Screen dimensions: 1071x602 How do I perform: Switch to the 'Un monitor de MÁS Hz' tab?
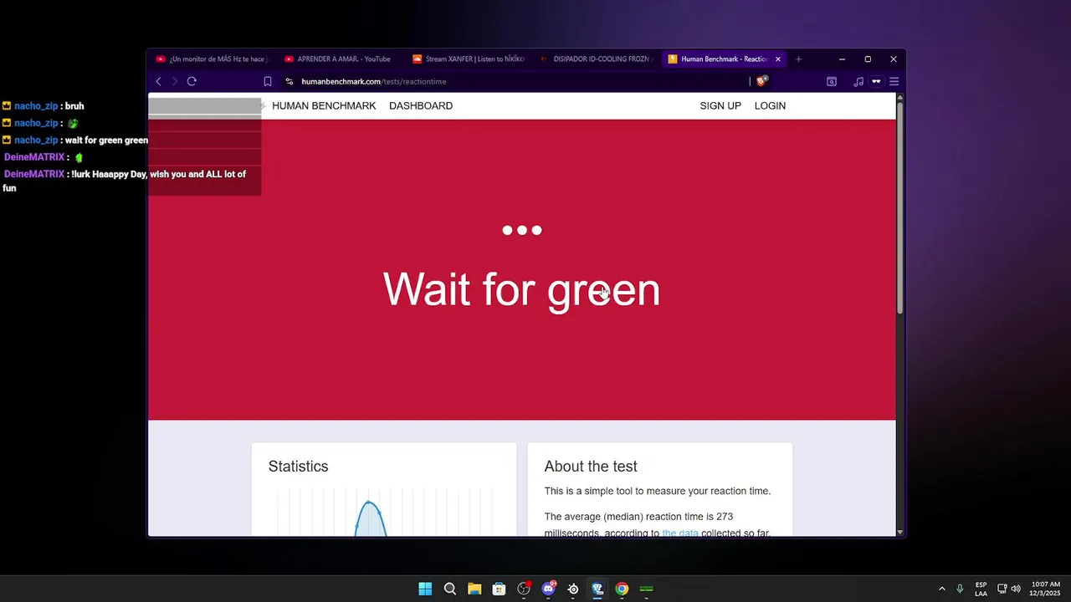point(213,59)
